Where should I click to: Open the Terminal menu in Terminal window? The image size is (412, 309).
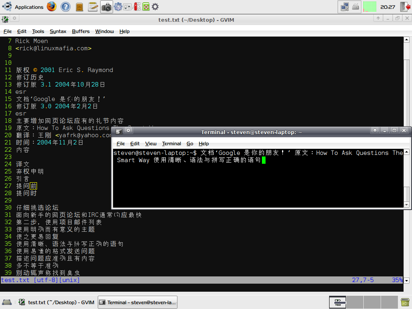tap(171, 144)
